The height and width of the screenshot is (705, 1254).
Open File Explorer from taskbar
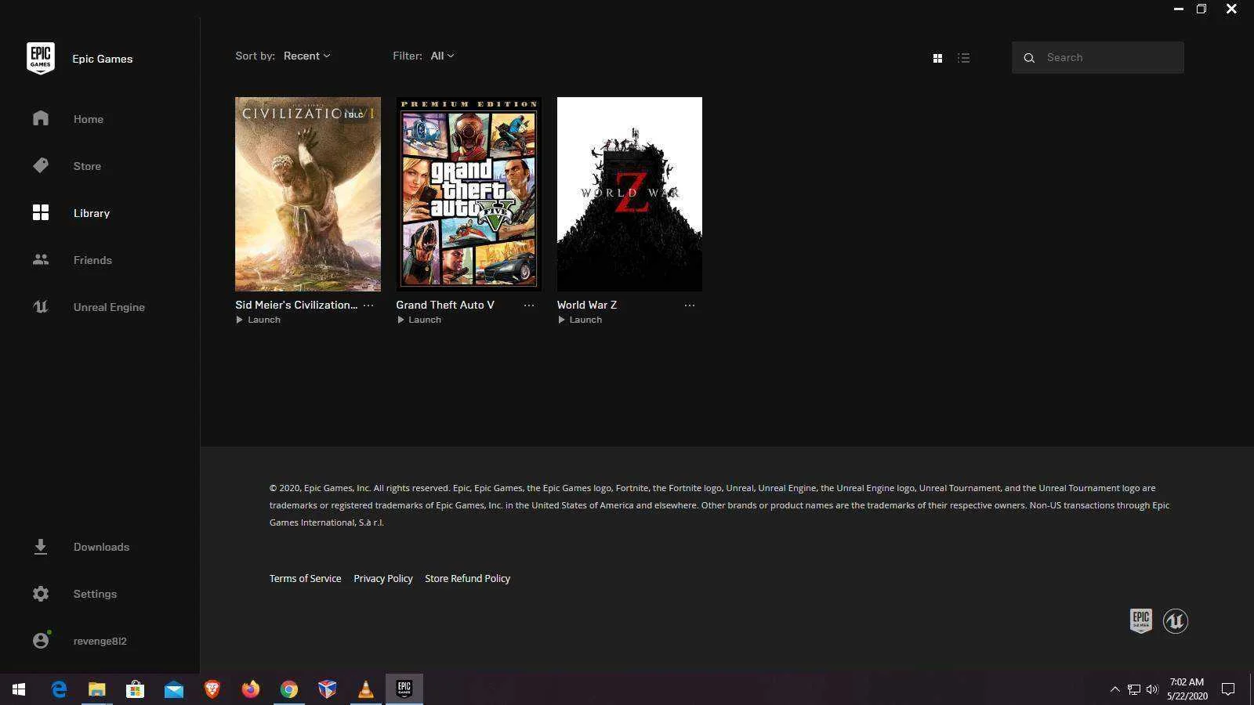coord(96,689)
